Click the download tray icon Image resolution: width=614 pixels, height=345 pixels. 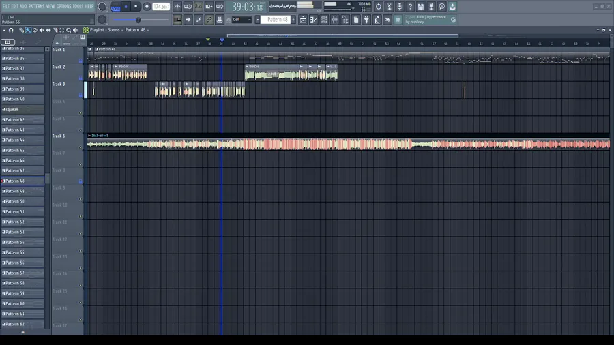[452, 7]
